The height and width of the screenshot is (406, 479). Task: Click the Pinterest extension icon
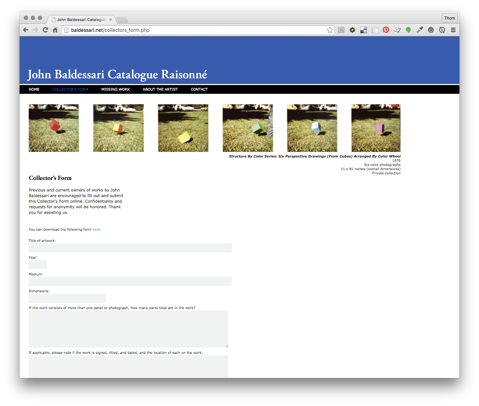[386, 30]
